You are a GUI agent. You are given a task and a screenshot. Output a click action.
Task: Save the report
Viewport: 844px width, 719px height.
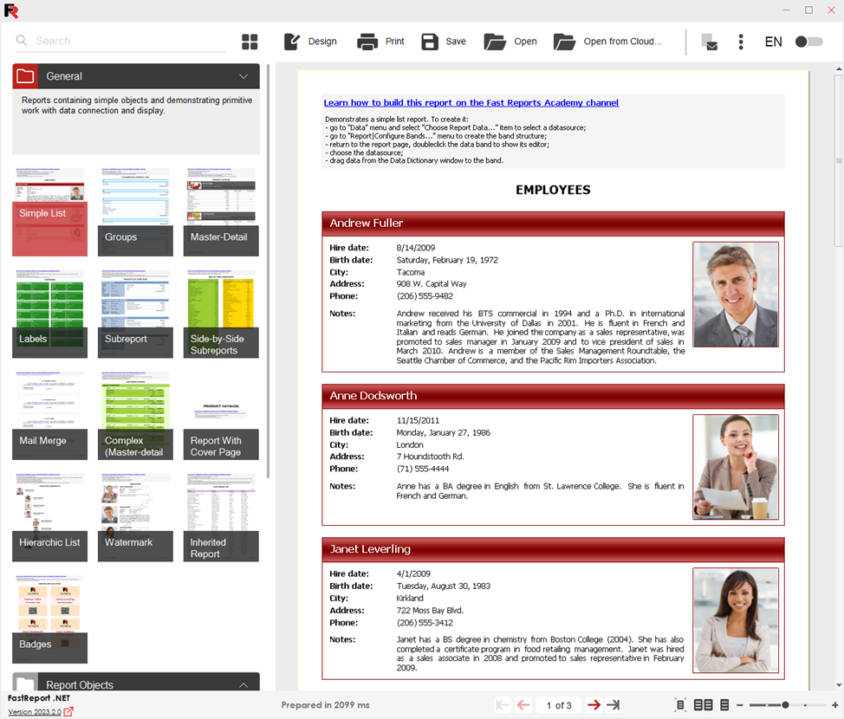tap(444, 42)
